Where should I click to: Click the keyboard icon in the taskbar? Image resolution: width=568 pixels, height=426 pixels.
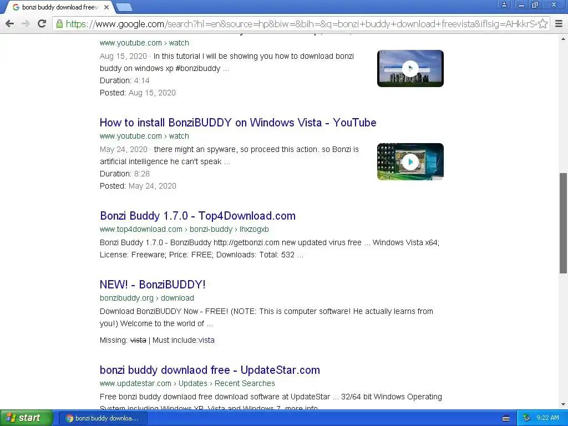pyautogui.click(x=506, y=418)
